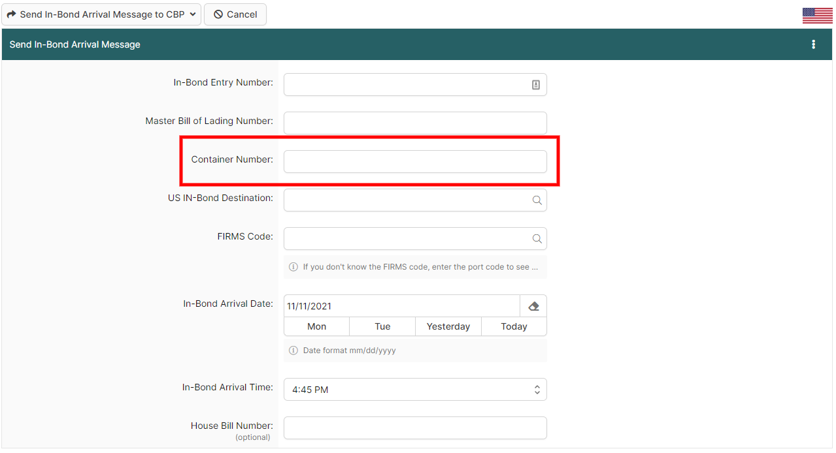Clear the arrival date with eraser icon

coord(533,306)
